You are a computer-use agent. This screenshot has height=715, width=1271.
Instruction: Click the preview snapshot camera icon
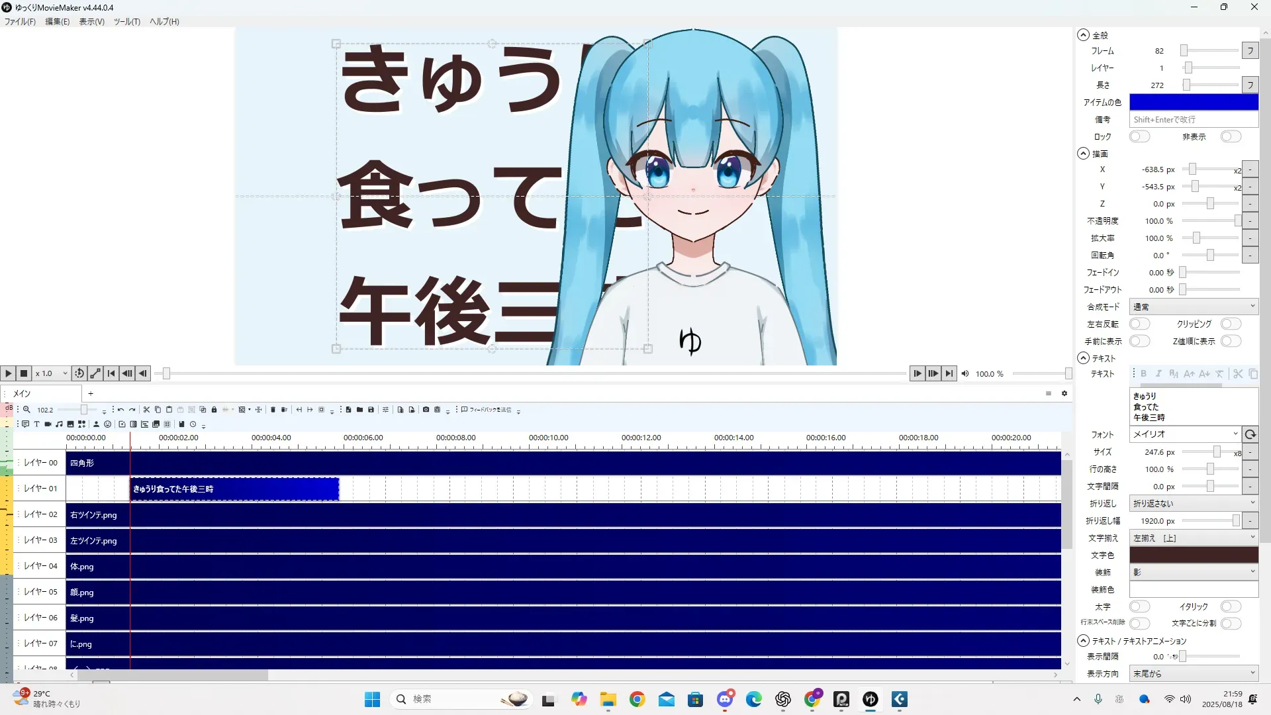tap(426, 410)
